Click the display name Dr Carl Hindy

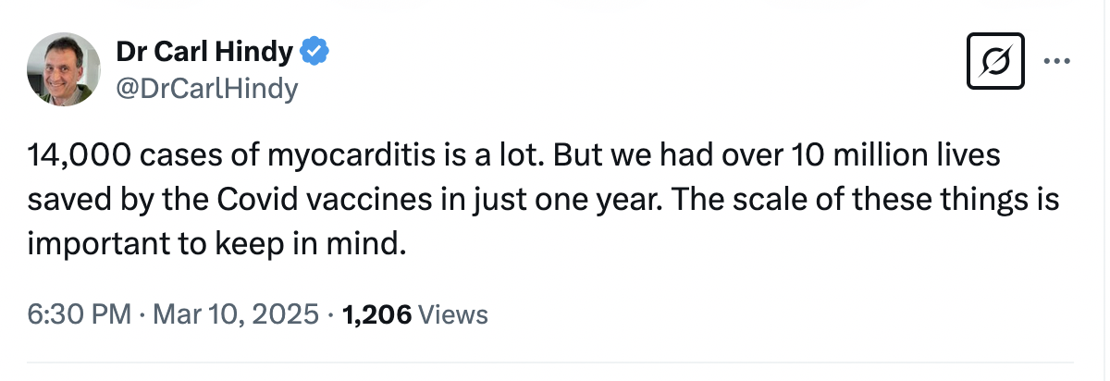203,53
